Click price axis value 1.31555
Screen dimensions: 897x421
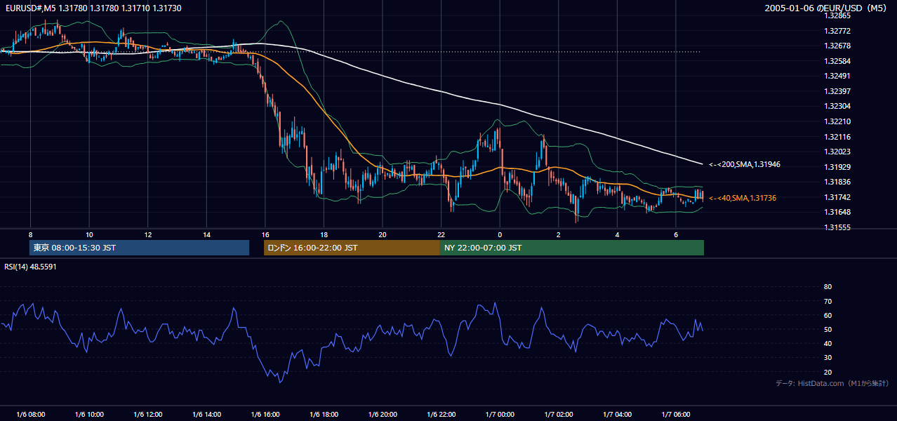point(837,227)
